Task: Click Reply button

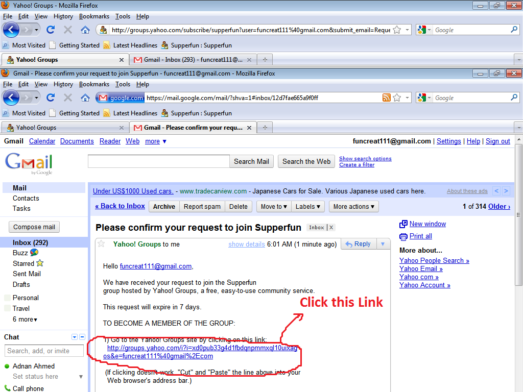Action: point(359,244)
